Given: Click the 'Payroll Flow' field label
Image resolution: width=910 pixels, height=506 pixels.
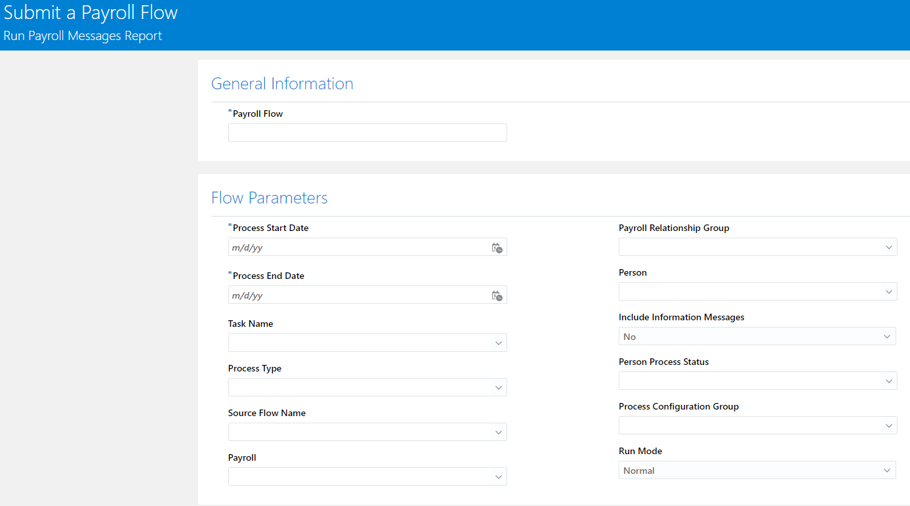Looking at the screenshot, I should pyautogui.click(x=258, y=114).
